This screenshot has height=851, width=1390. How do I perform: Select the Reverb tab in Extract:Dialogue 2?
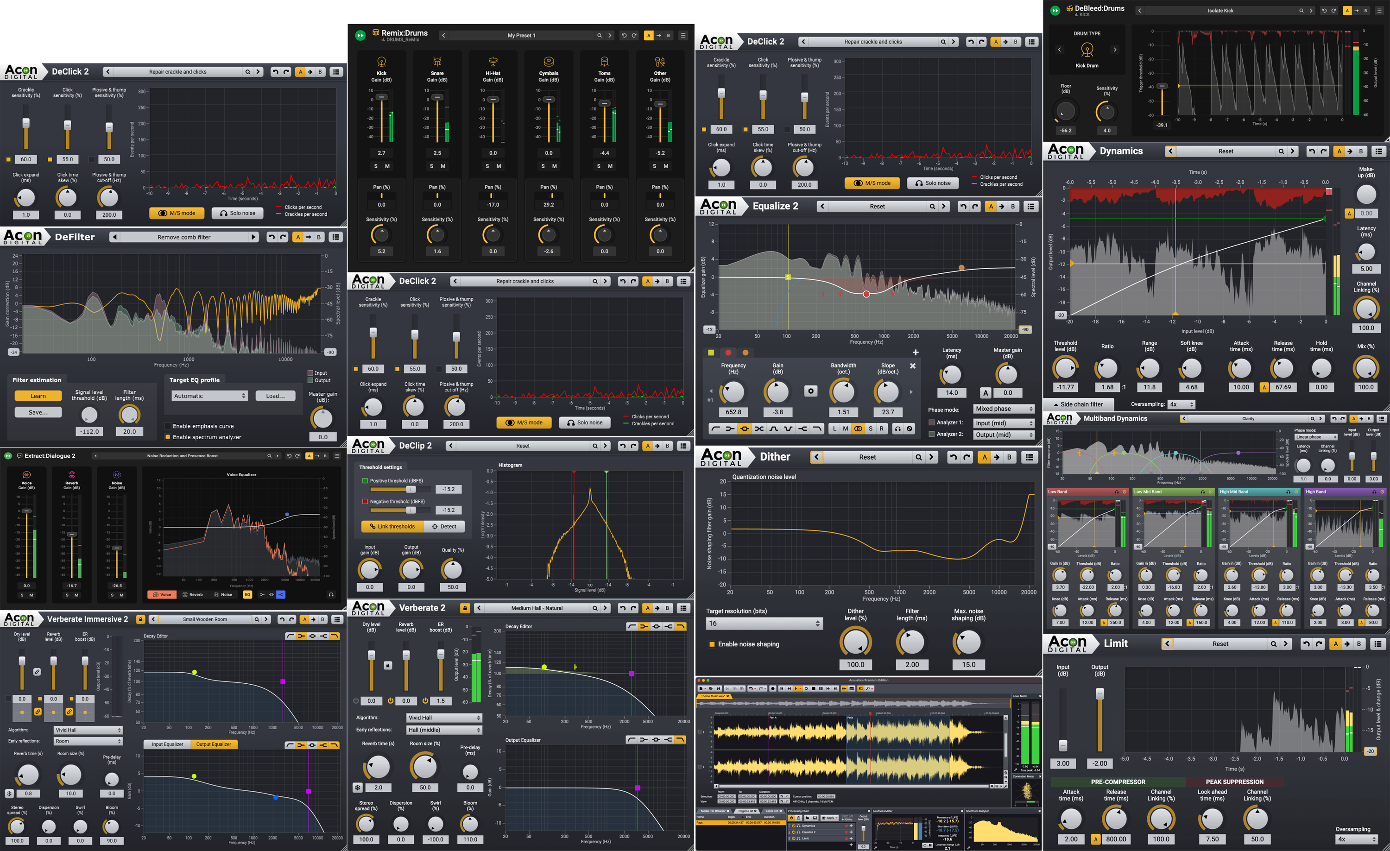pyautogui.click(x=192, y=594)
